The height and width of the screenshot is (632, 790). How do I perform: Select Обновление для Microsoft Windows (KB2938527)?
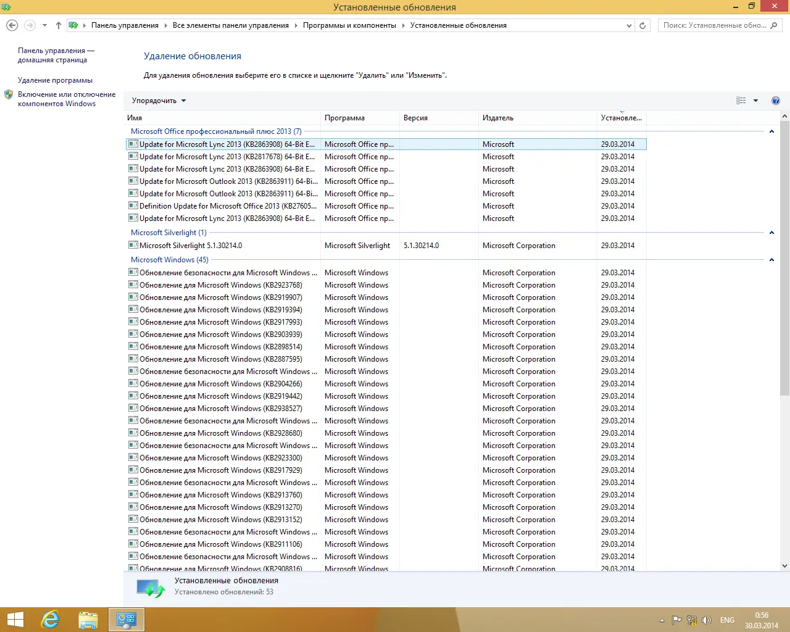[386, 408]
